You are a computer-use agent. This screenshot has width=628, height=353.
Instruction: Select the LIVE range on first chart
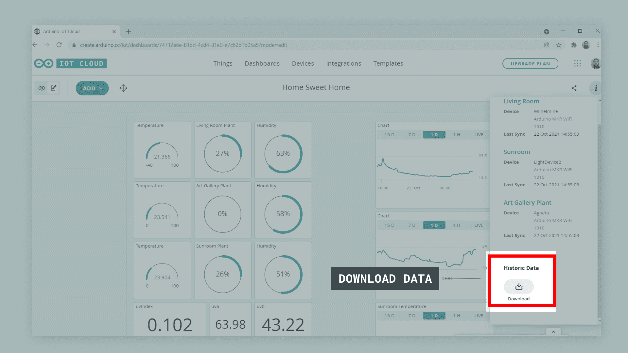(x=479, y=135)
